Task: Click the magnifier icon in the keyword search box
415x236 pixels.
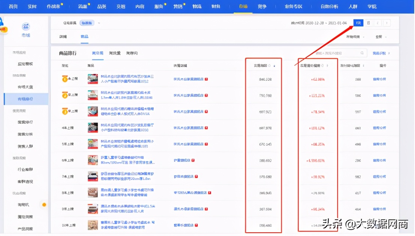Action: 361,53
